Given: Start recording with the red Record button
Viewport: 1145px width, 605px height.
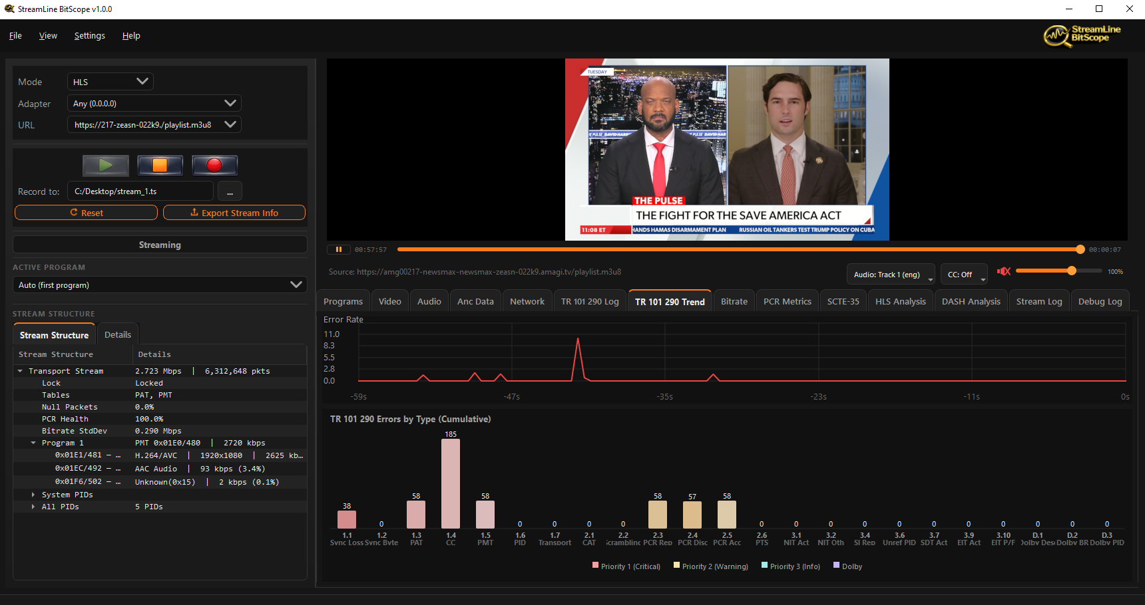Looking at the screenshot, I should click(214, 165).
